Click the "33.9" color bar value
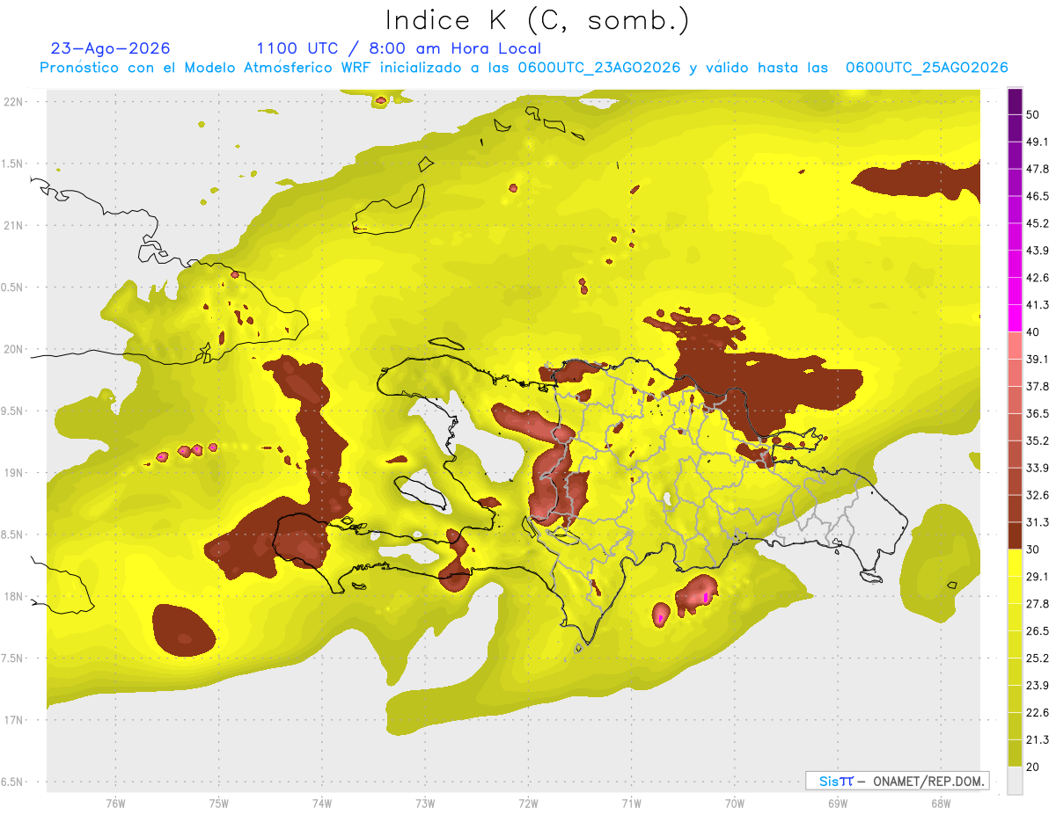The image size is (1056, 815). pos(1038,468)
